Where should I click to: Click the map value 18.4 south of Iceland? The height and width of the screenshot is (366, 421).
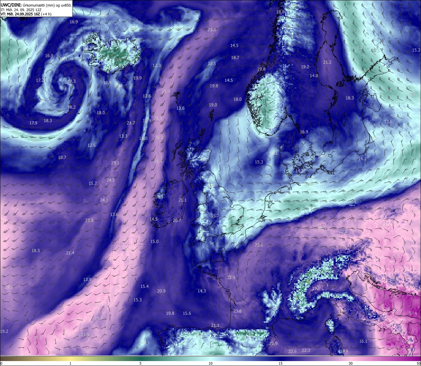107,82
